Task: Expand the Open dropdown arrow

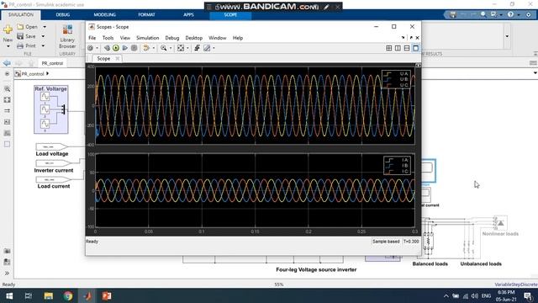Action: point(45,27)
